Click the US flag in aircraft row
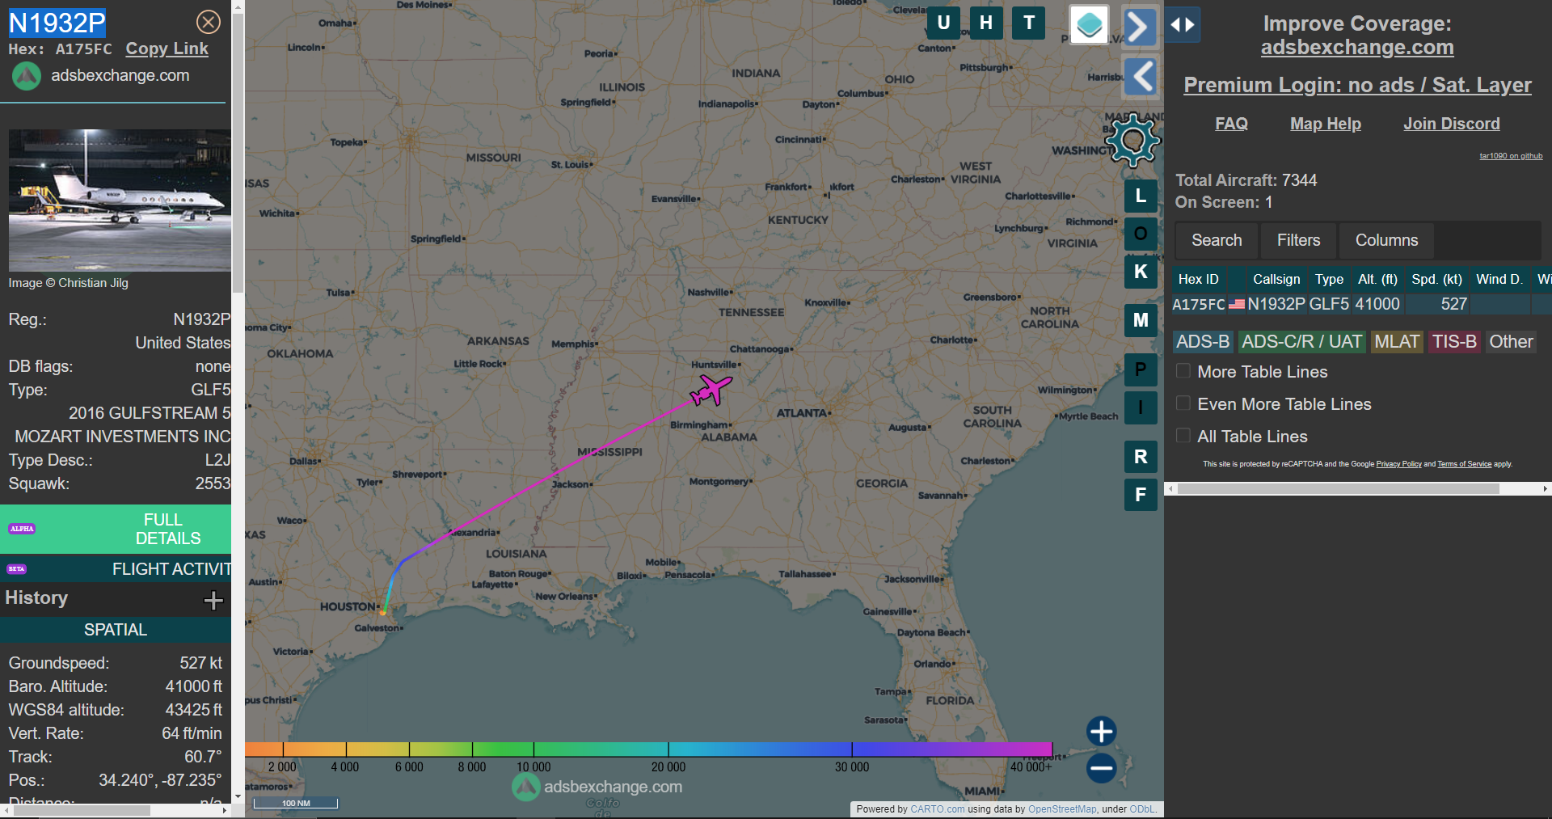The image size is (1552, 819). pyautogui.click(x=1237, y=304)
